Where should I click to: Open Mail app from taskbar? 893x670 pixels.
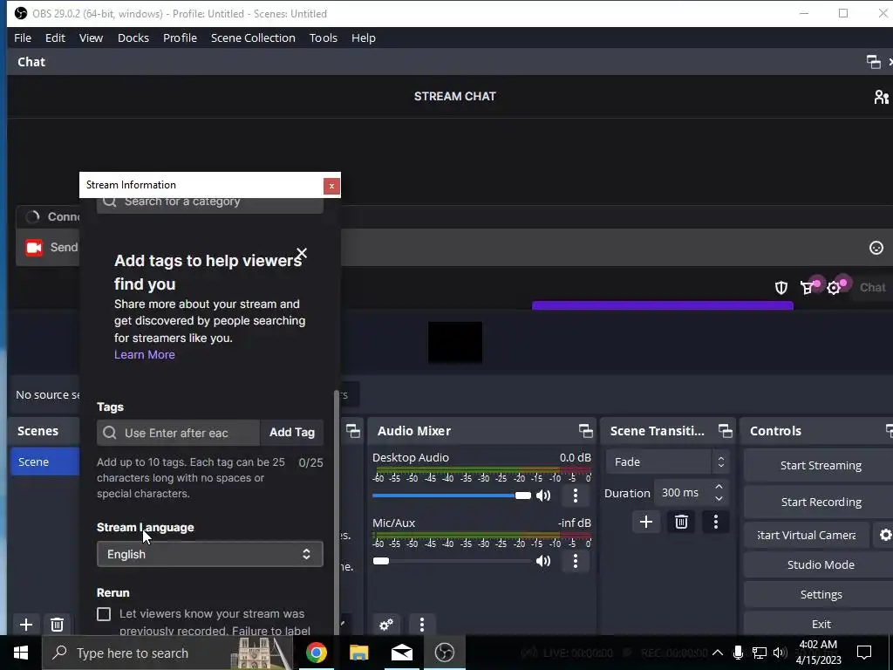(401, 653)
